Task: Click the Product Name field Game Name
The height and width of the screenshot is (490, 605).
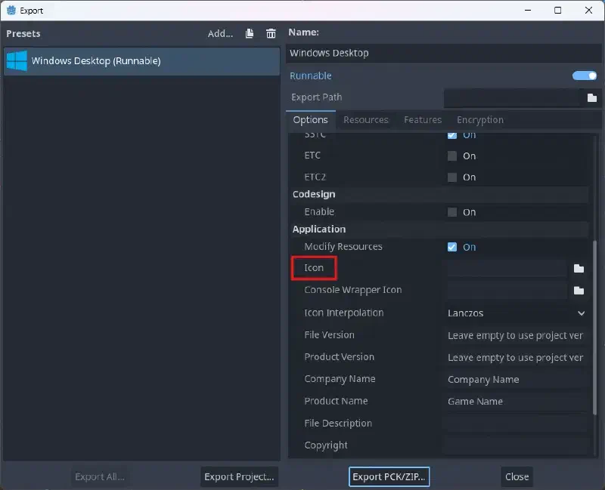Action: click(x=516, y=402)
